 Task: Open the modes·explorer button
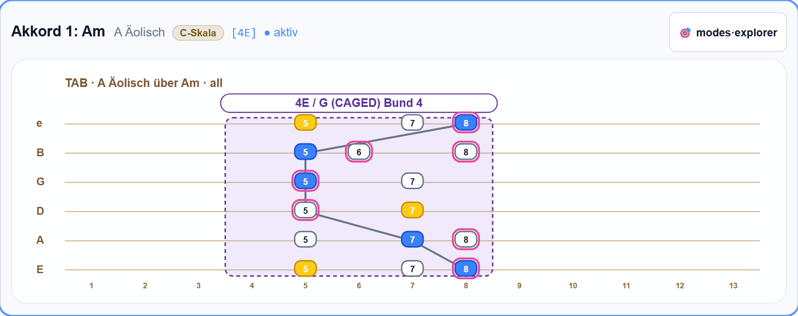(x=728, y=32)
